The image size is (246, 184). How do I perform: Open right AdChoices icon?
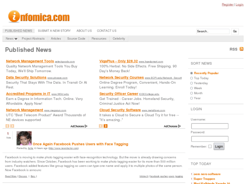pos(179,126)
